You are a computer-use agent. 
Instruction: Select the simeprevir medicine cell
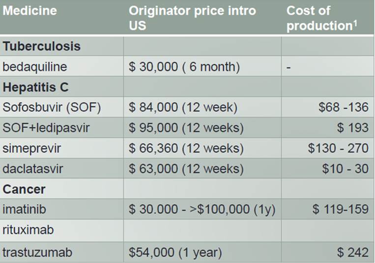pyautogui.click(x=32, y=149)
